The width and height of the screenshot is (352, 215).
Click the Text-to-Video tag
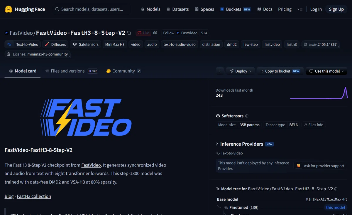(x=23, y=44)
